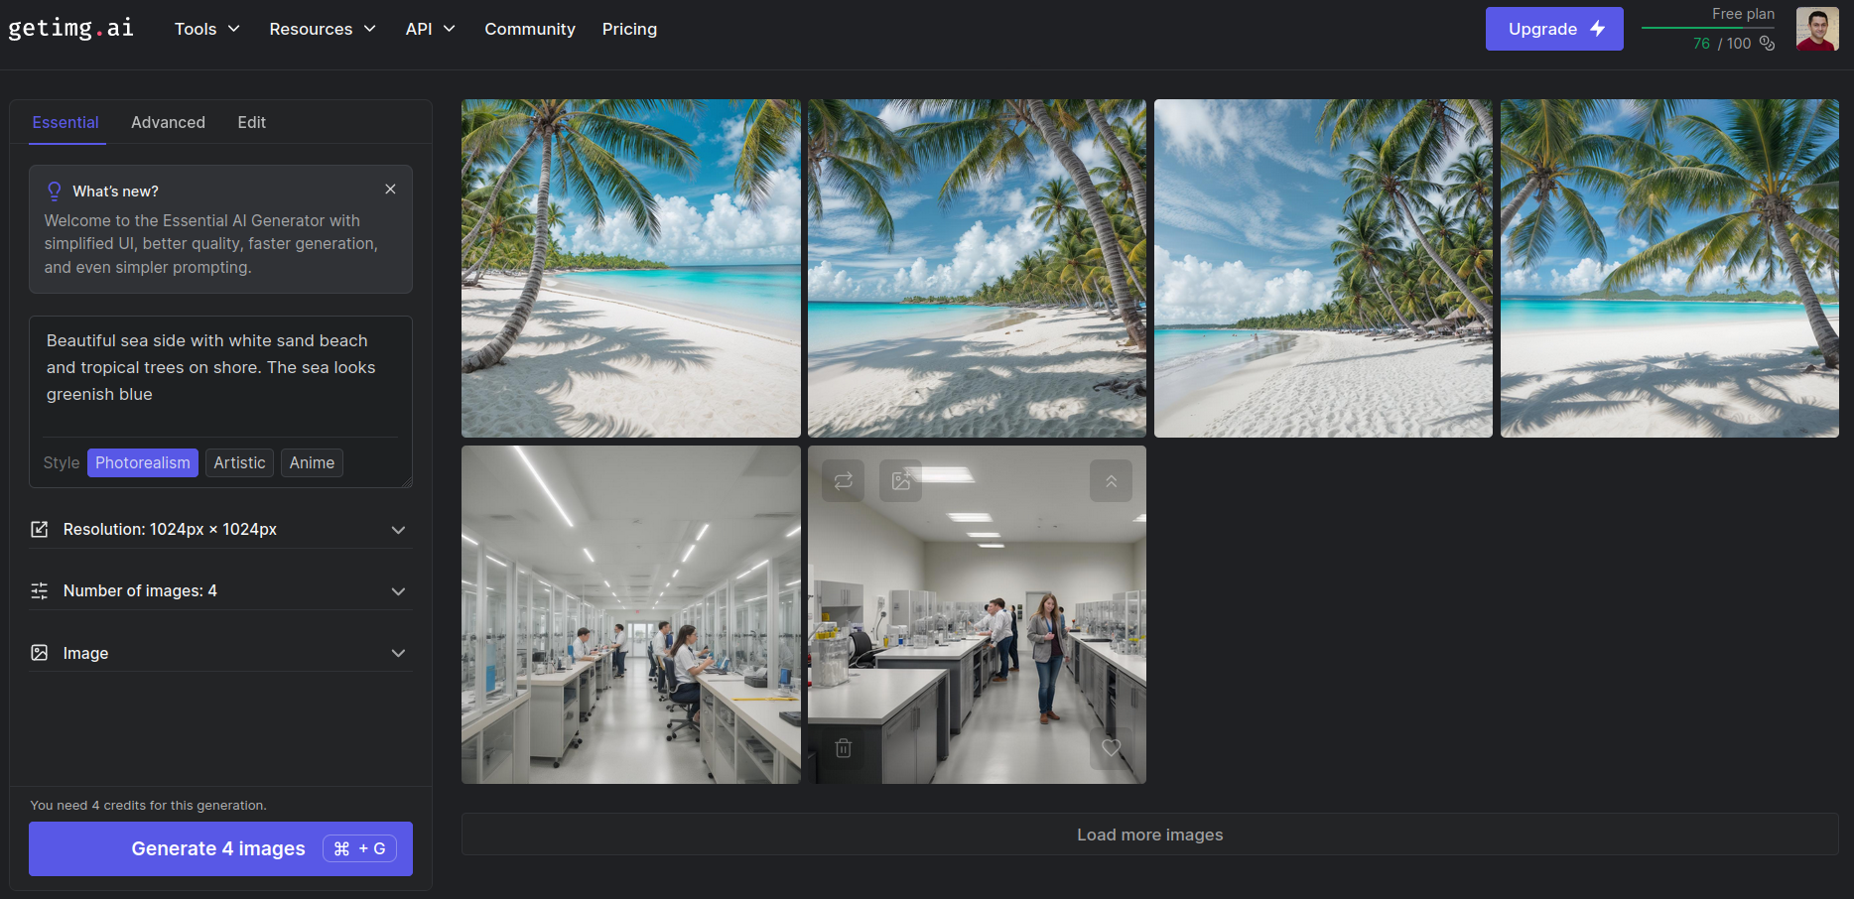This screenshot has height=899, width=1854.
Task: Click the upscale arrows icon on lab image
Action: coord(1111,481)
